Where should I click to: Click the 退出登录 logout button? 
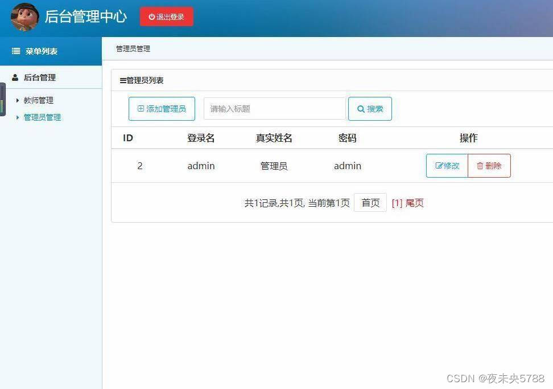point(167,17)
